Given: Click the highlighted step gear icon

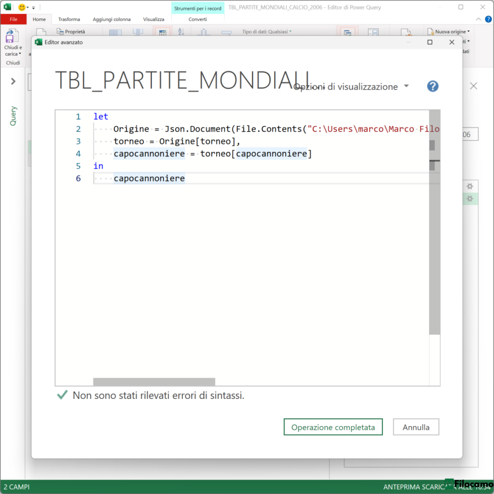Looking at the screenshot, I should point(470,198).
